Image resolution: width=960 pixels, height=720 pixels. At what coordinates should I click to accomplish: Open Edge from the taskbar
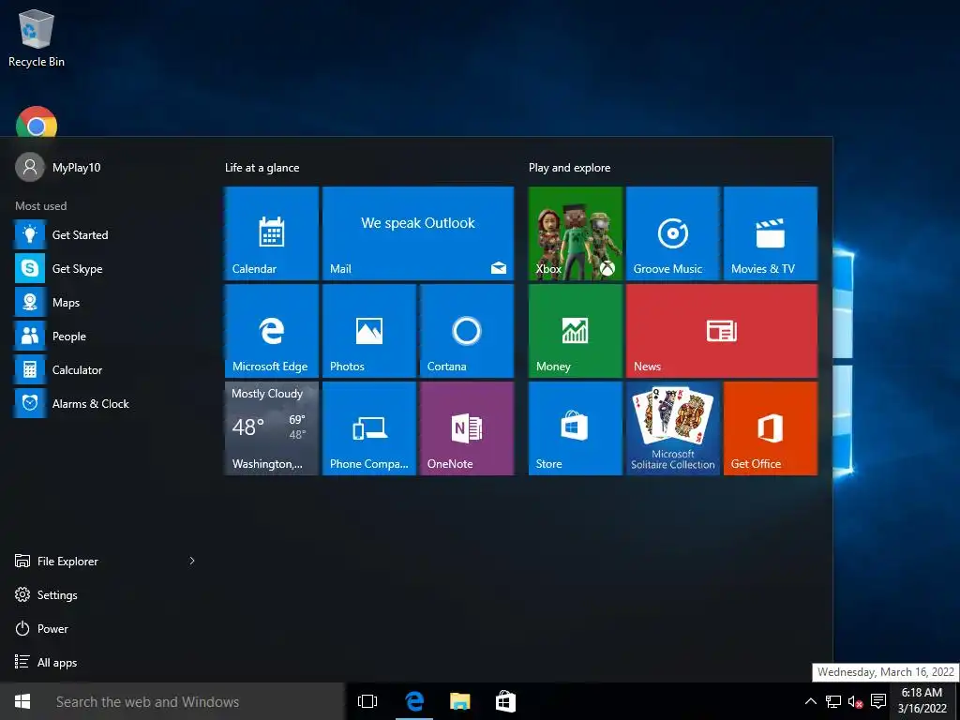point(414,701)
